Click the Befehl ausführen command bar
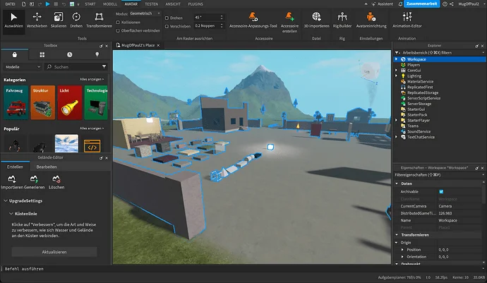 [x=242, y=269]
